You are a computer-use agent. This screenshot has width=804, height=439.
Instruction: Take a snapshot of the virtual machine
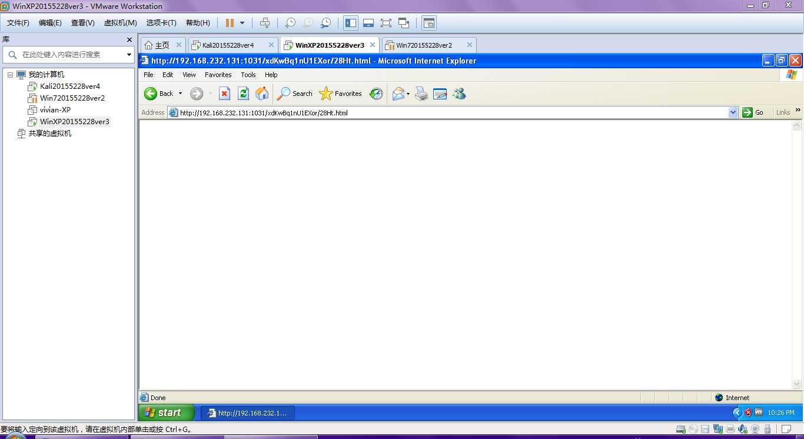290,23
